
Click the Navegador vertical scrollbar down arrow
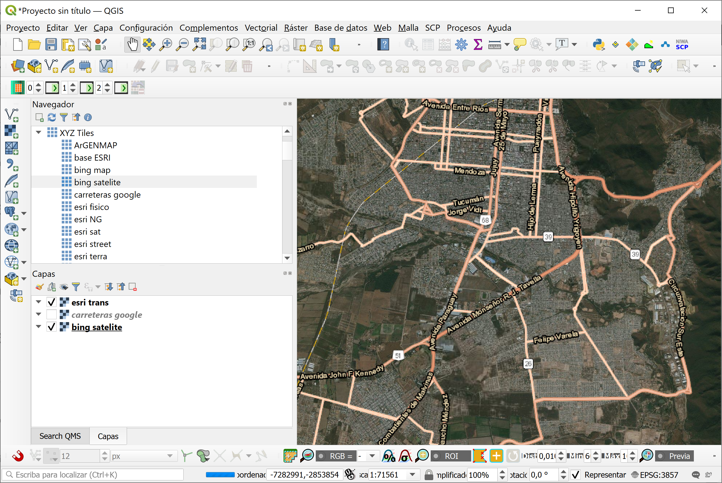click(x=287, y=258)
